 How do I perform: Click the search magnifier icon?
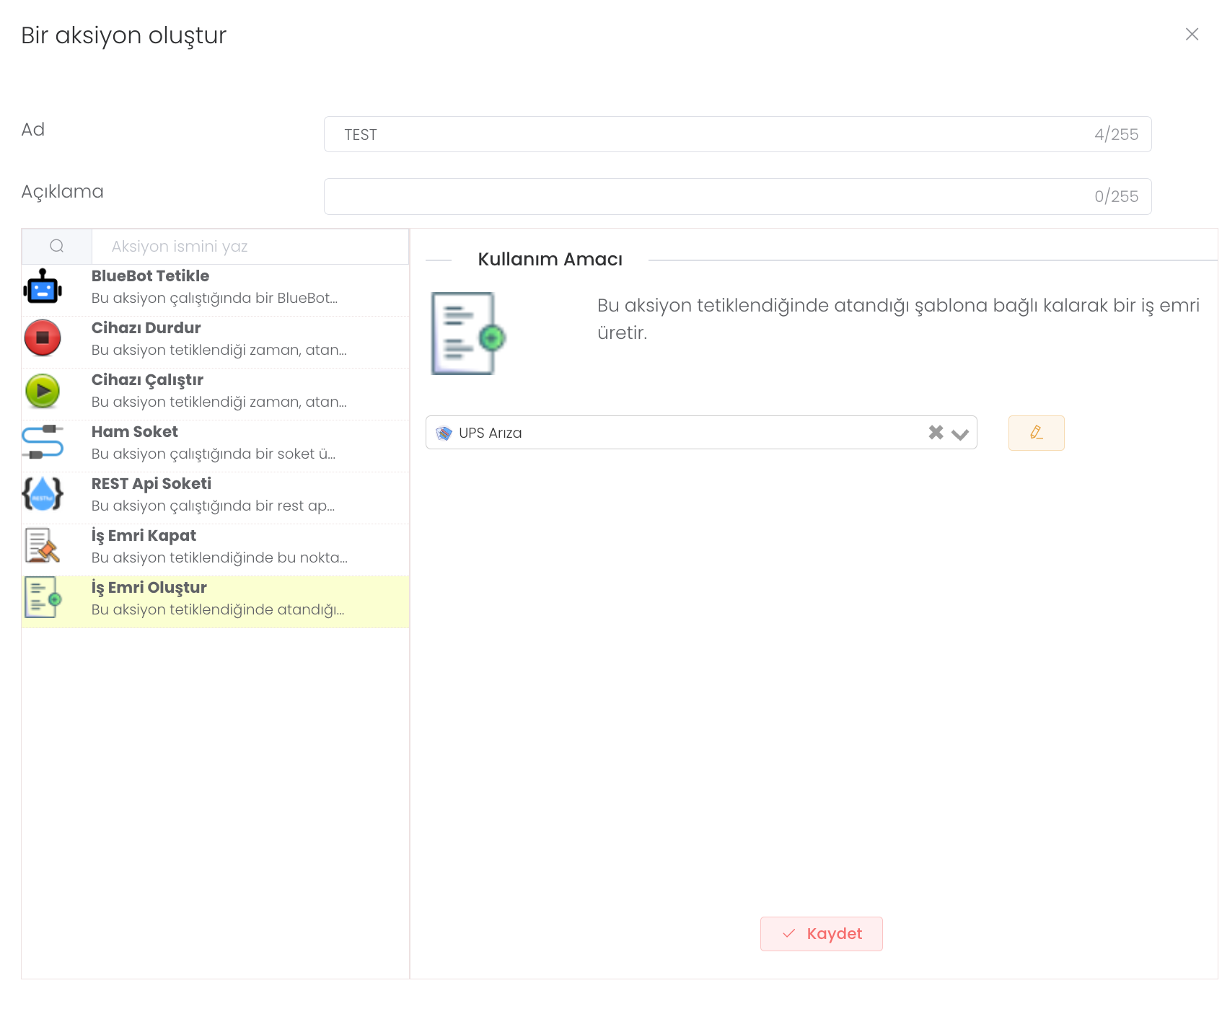pyautogui.click(x=57, y=247)
